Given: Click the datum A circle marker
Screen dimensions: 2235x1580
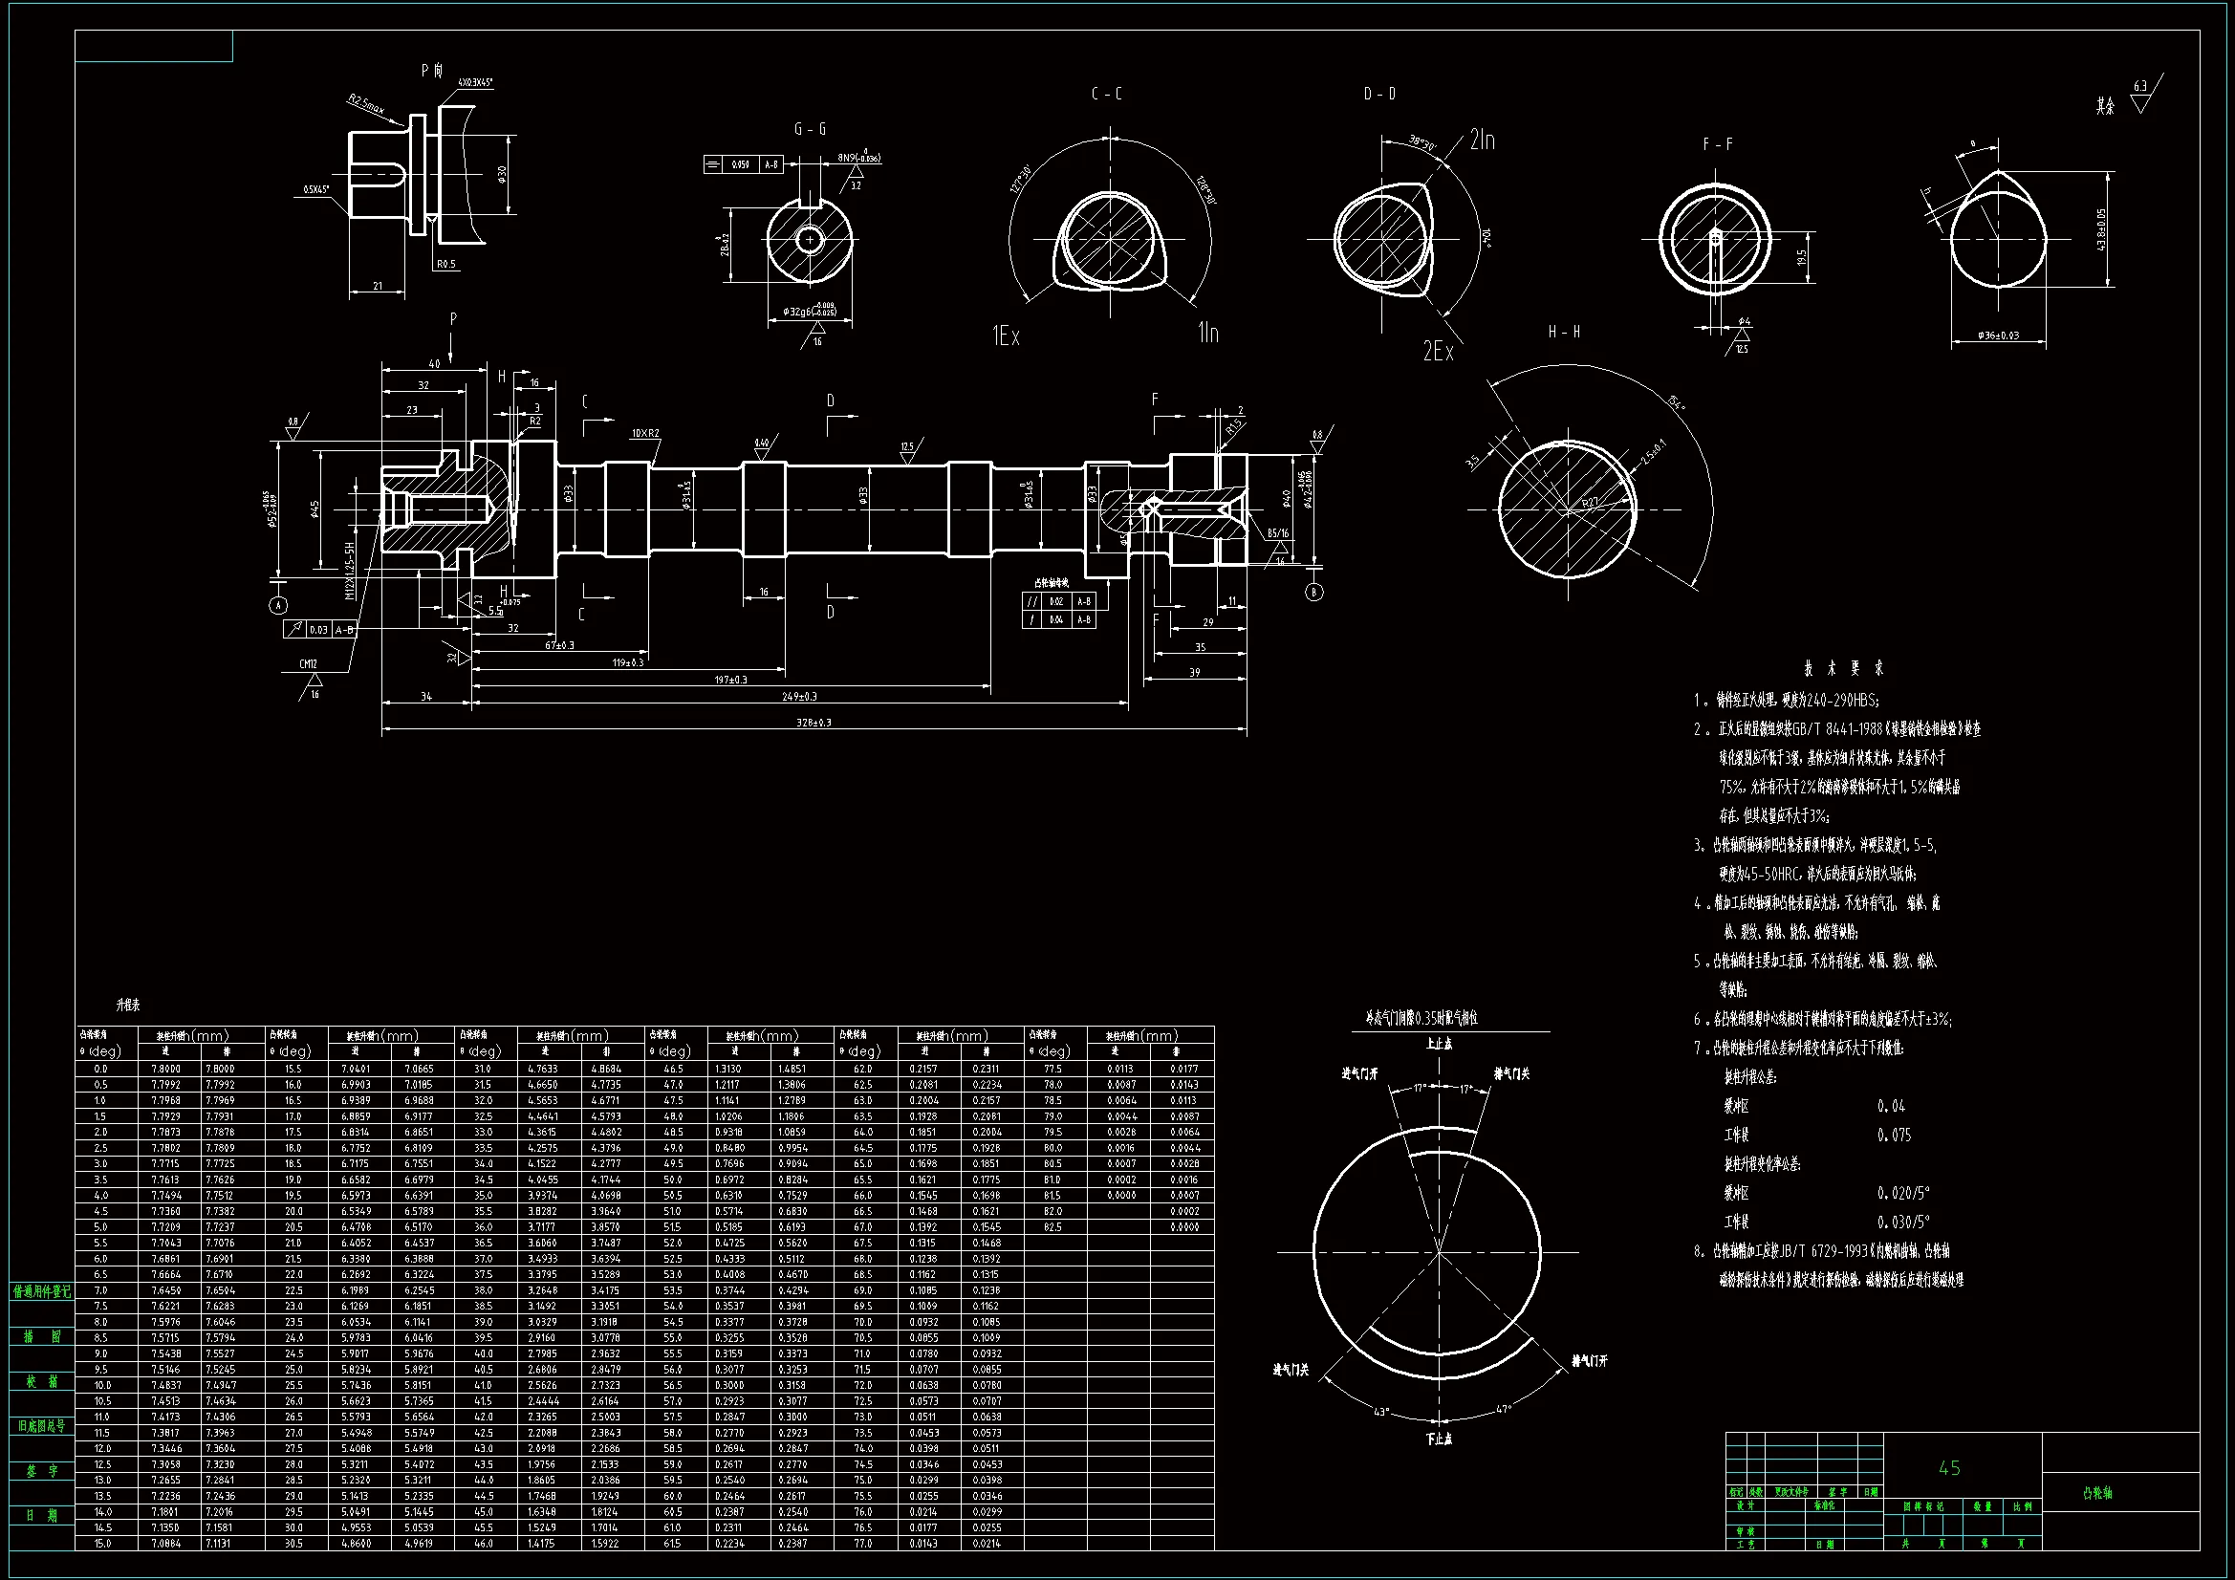Looking at the screenshot, I should [279, 605].
